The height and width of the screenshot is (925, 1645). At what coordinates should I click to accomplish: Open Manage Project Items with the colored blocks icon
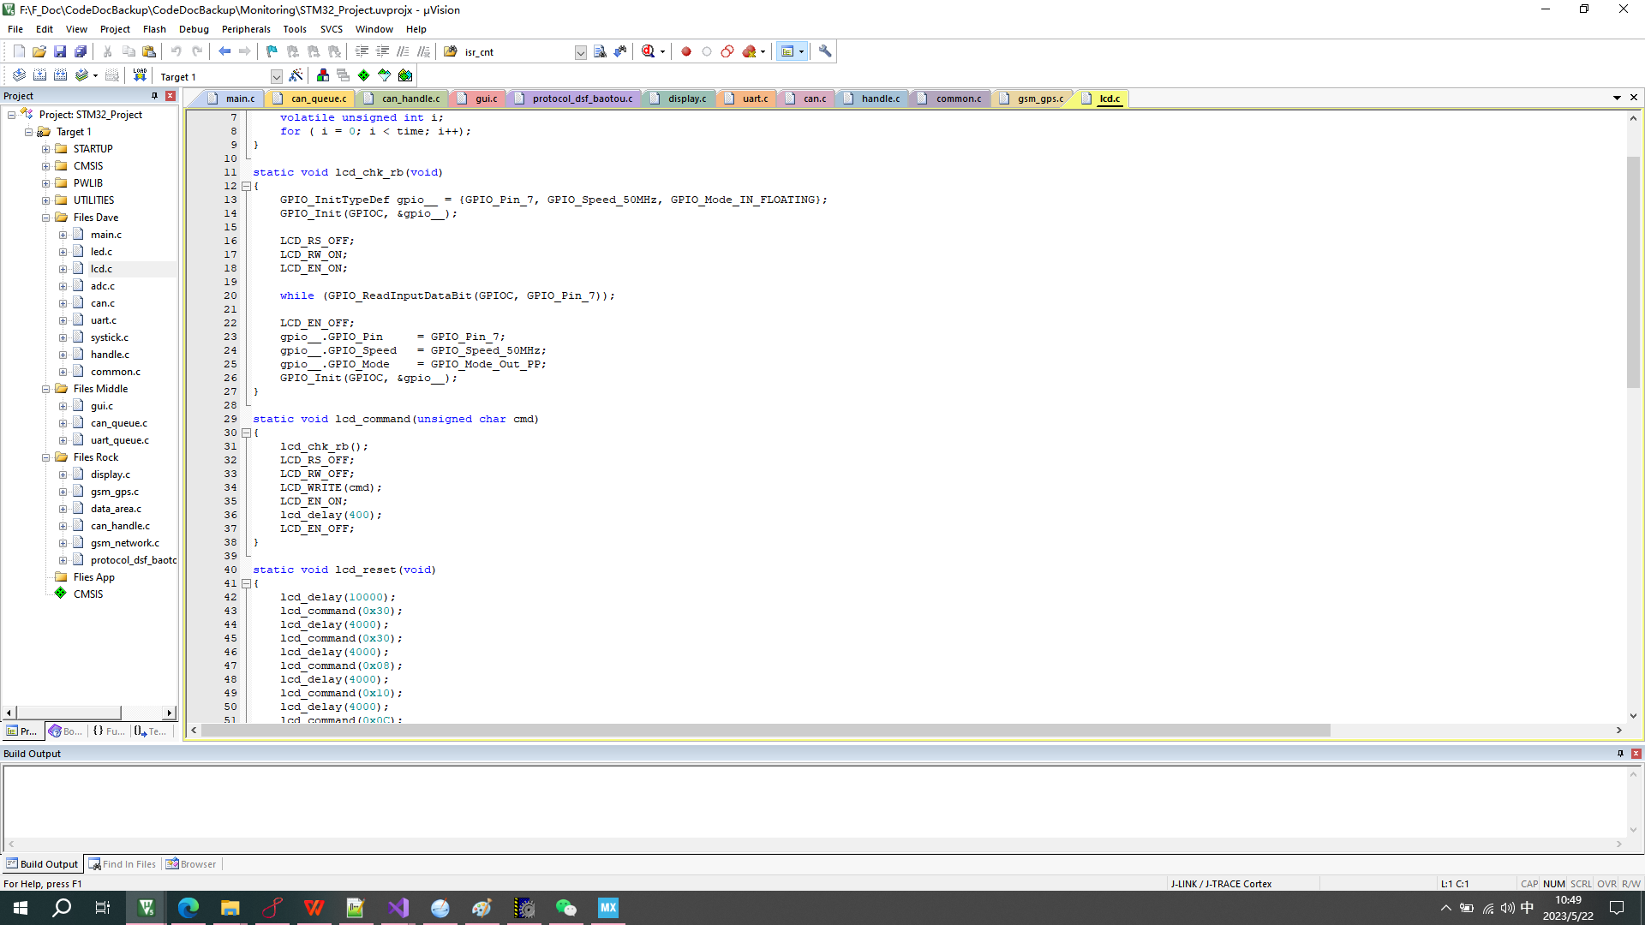tap(323, 75)
